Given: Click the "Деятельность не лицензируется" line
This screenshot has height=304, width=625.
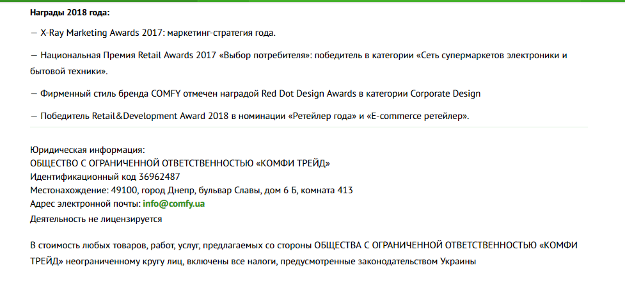Looking at the screenshot, I should click(96, 220).
